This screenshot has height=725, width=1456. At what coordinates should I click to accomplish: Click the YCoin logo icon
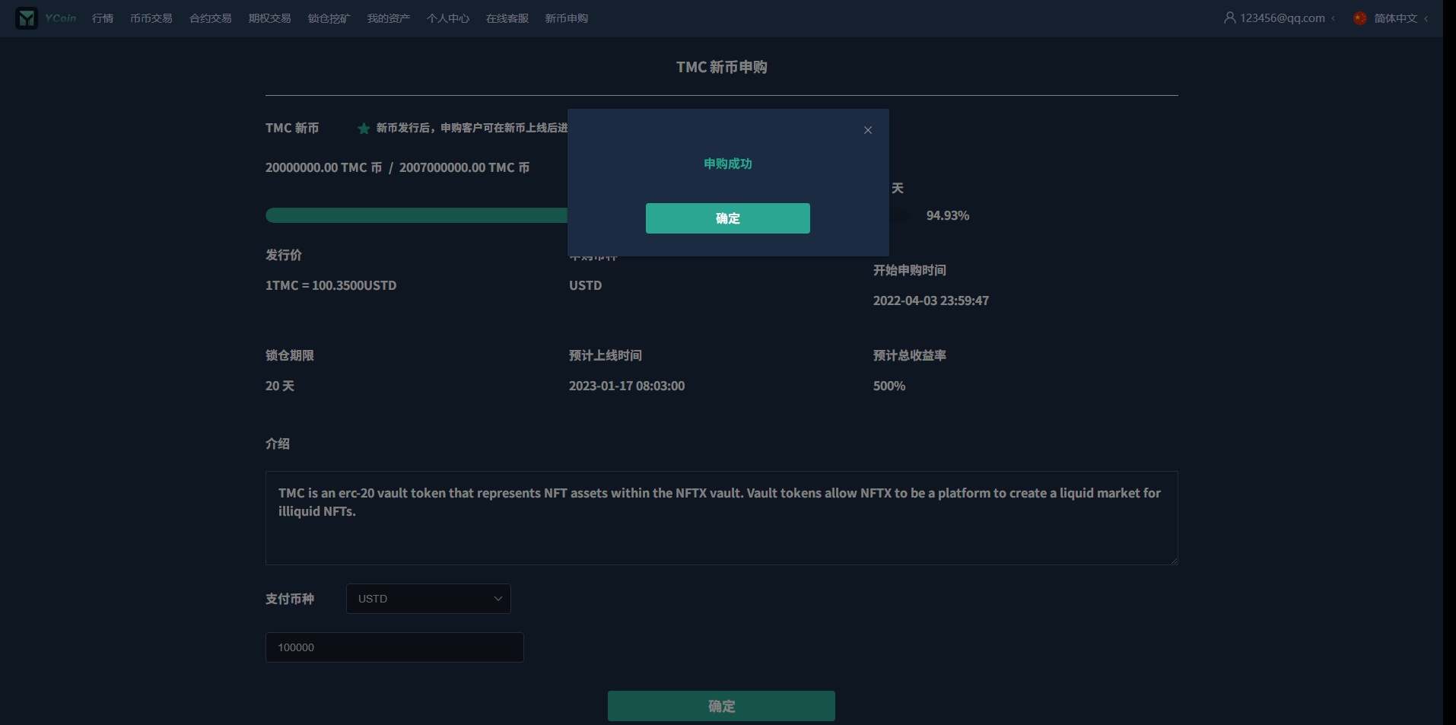point(27,18)
